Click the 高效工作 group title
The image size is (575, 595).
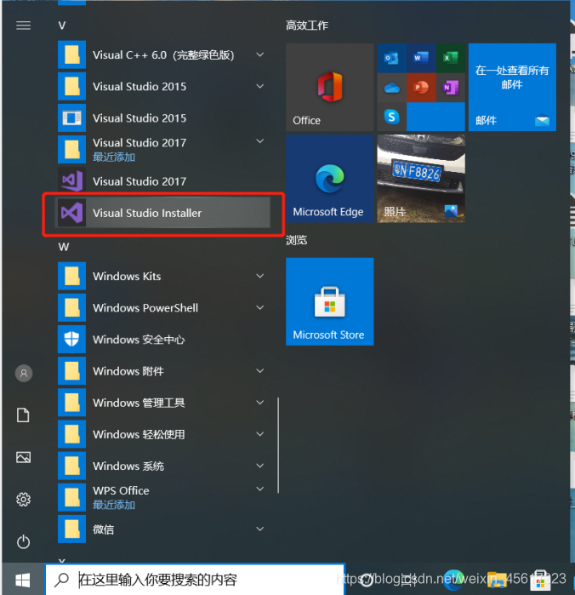click(x=307, y=26)
